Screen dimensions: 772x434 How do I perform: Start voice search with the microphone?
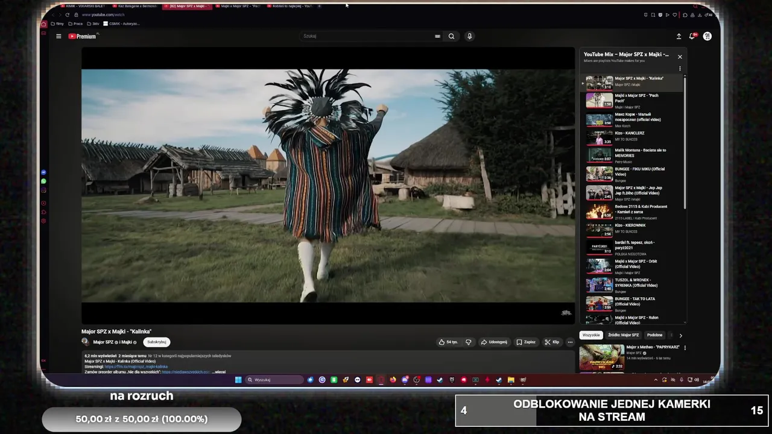click(469, 36)
